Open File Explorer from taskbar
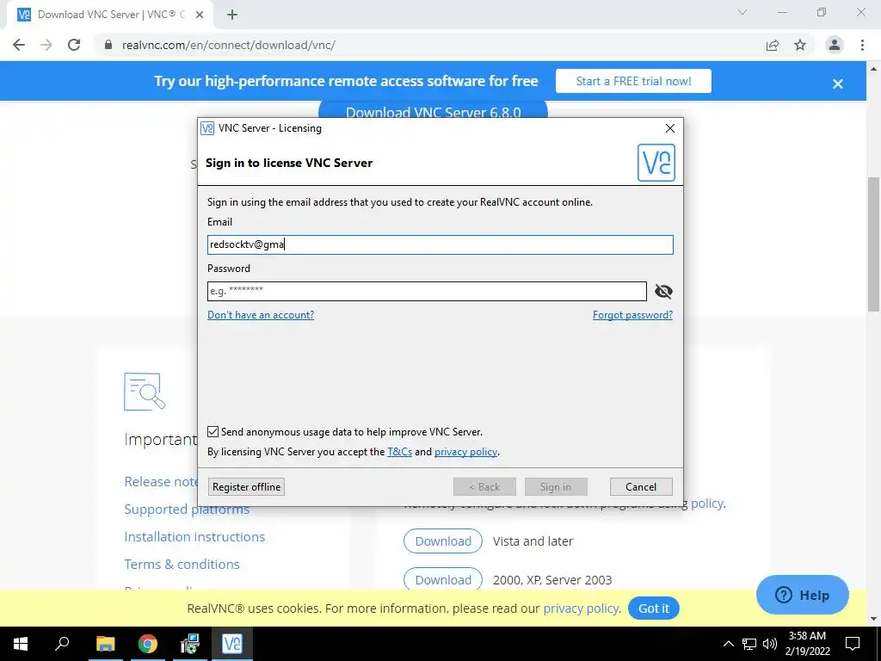Screen dimensions: 881x661 point(105,644)
